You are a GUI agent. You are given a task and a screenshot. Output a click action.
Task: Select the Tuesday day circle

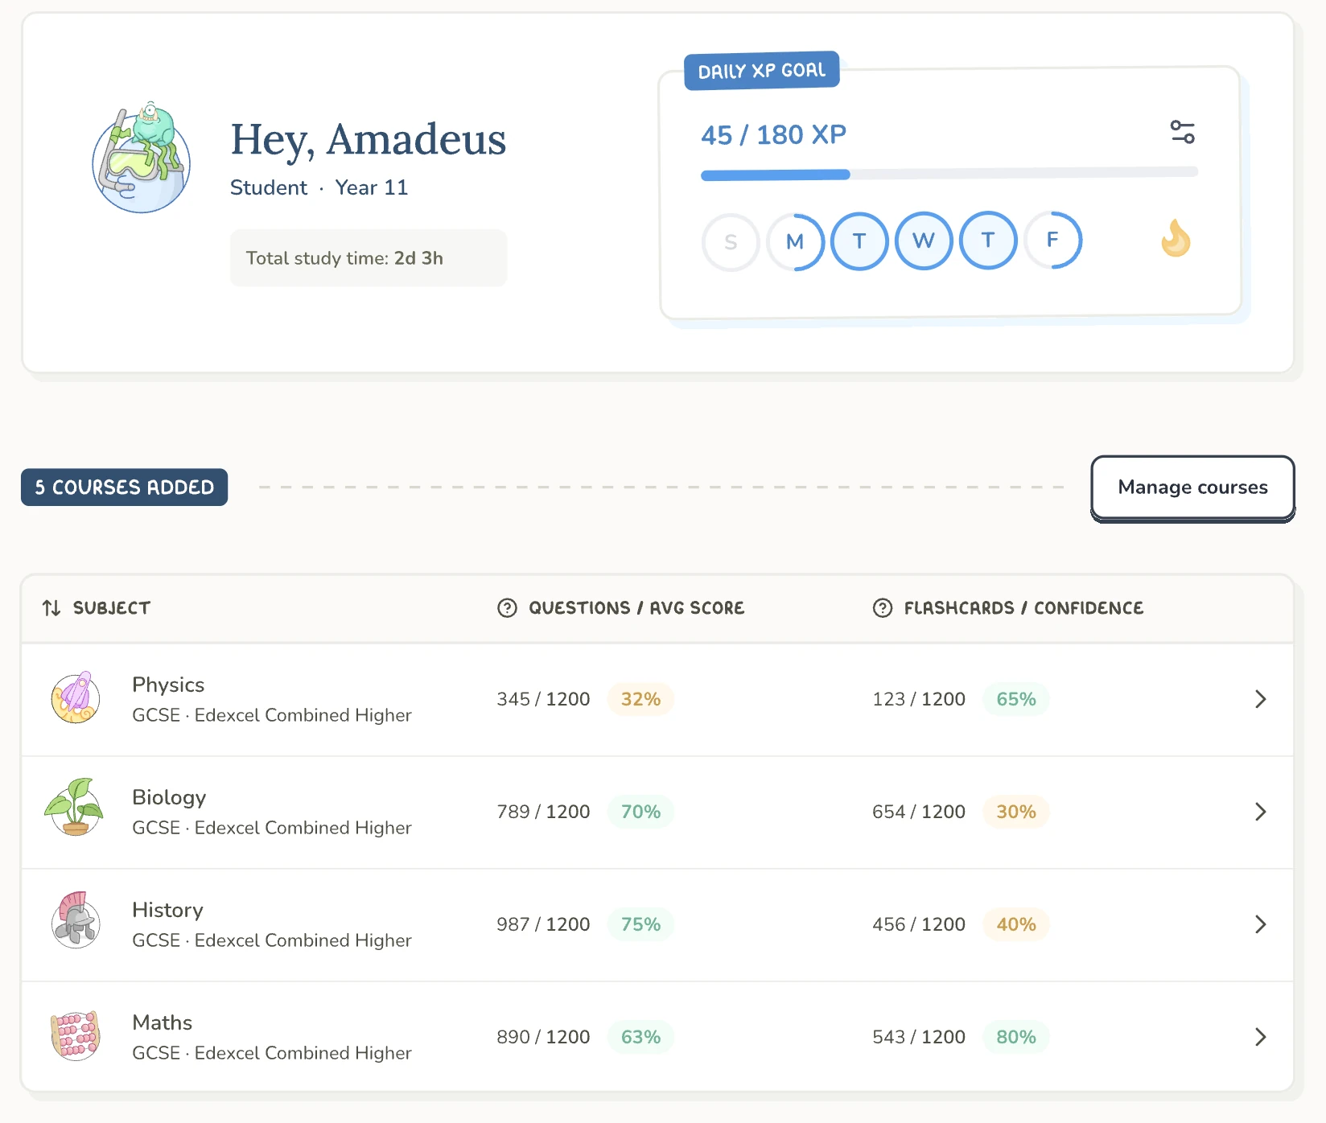pos(859,241)
